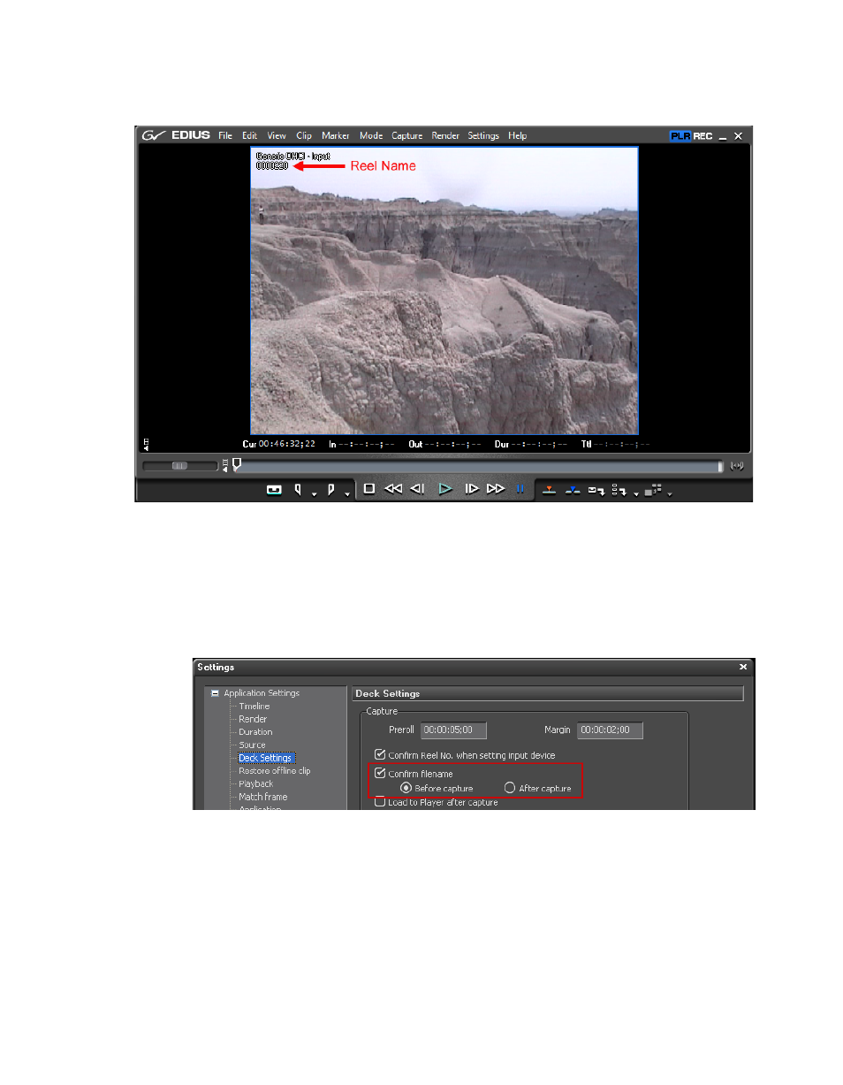Click the blue Capture icon
Image resolution: width=843 pixels, height=1085 pixels.
coord(573,489)
